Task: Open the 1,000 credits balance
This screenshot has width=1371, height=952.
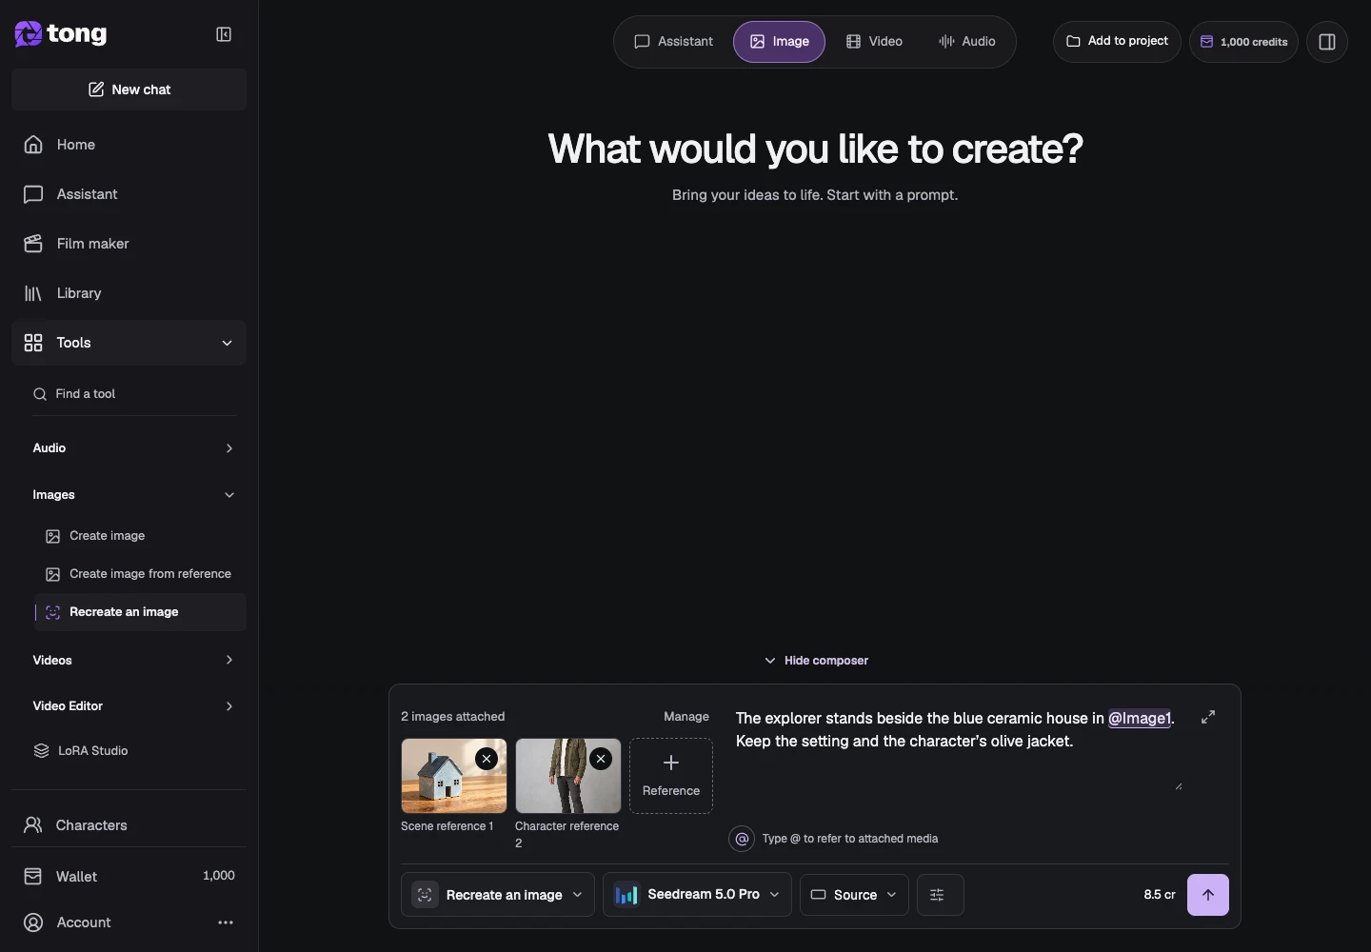Action: (x=1243, y=42)
